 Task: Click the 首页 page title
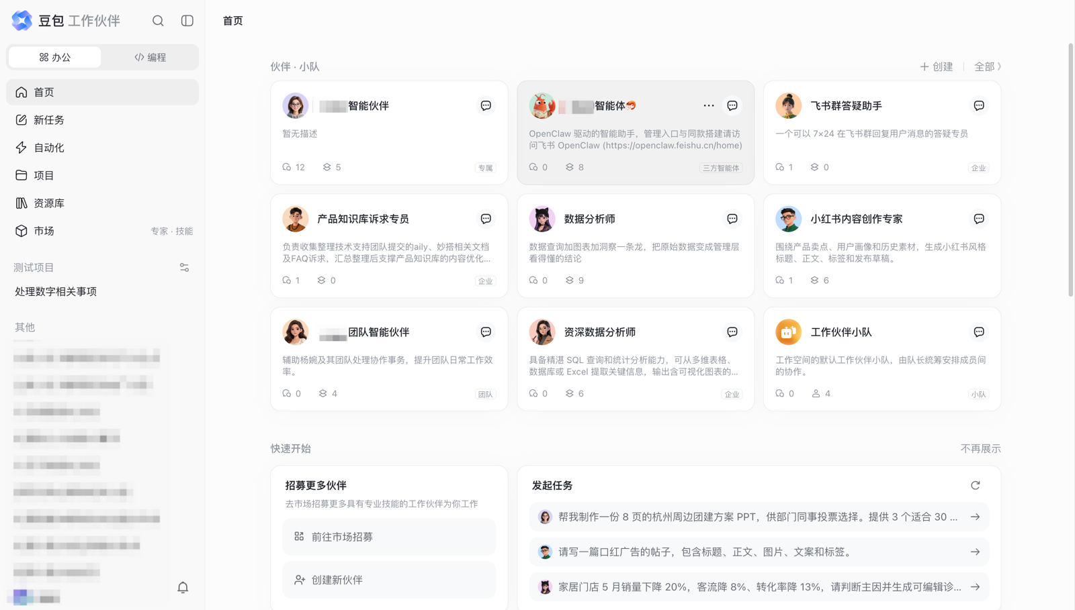(233, 21)
